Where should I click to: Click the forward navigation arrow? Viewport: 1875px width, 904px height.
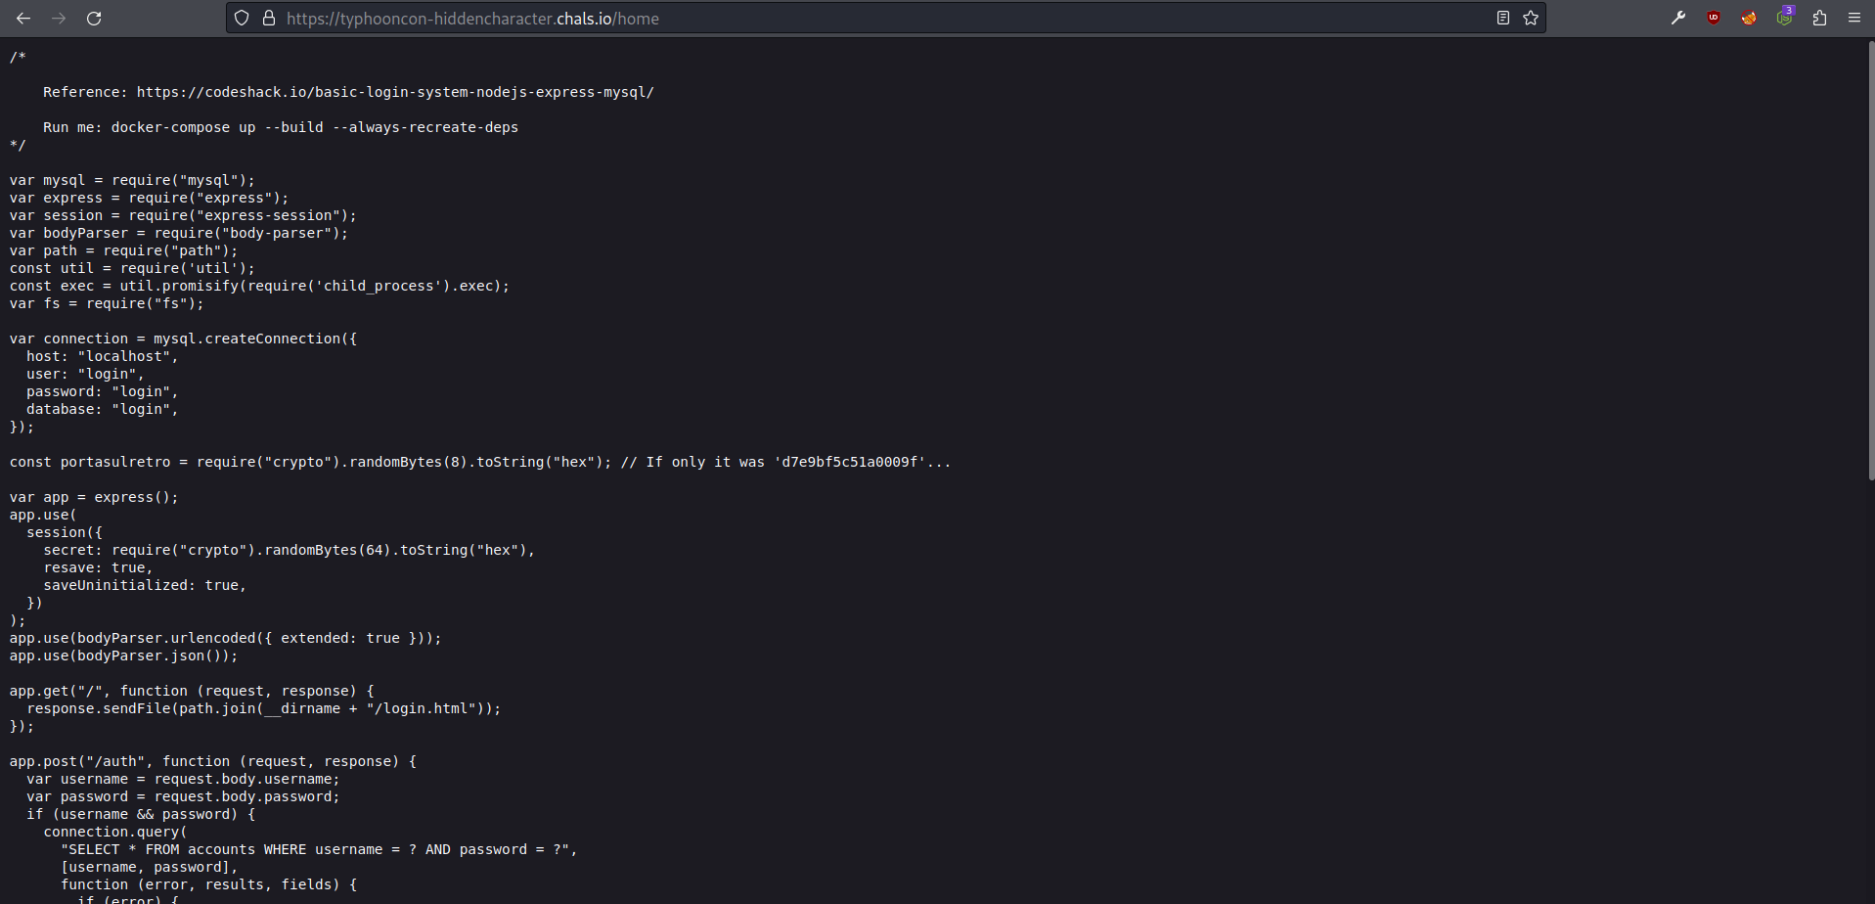coord(59,19)
